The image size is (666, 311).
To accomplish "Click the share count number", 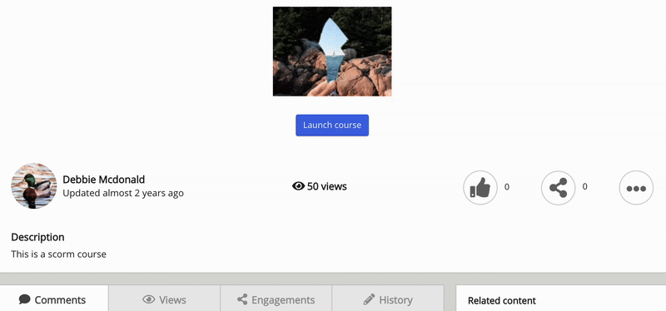I will [x=585, y=187].
